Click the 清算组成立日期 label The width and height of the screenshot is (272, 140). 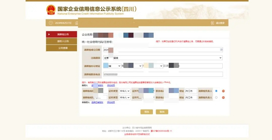pos(92,50)
